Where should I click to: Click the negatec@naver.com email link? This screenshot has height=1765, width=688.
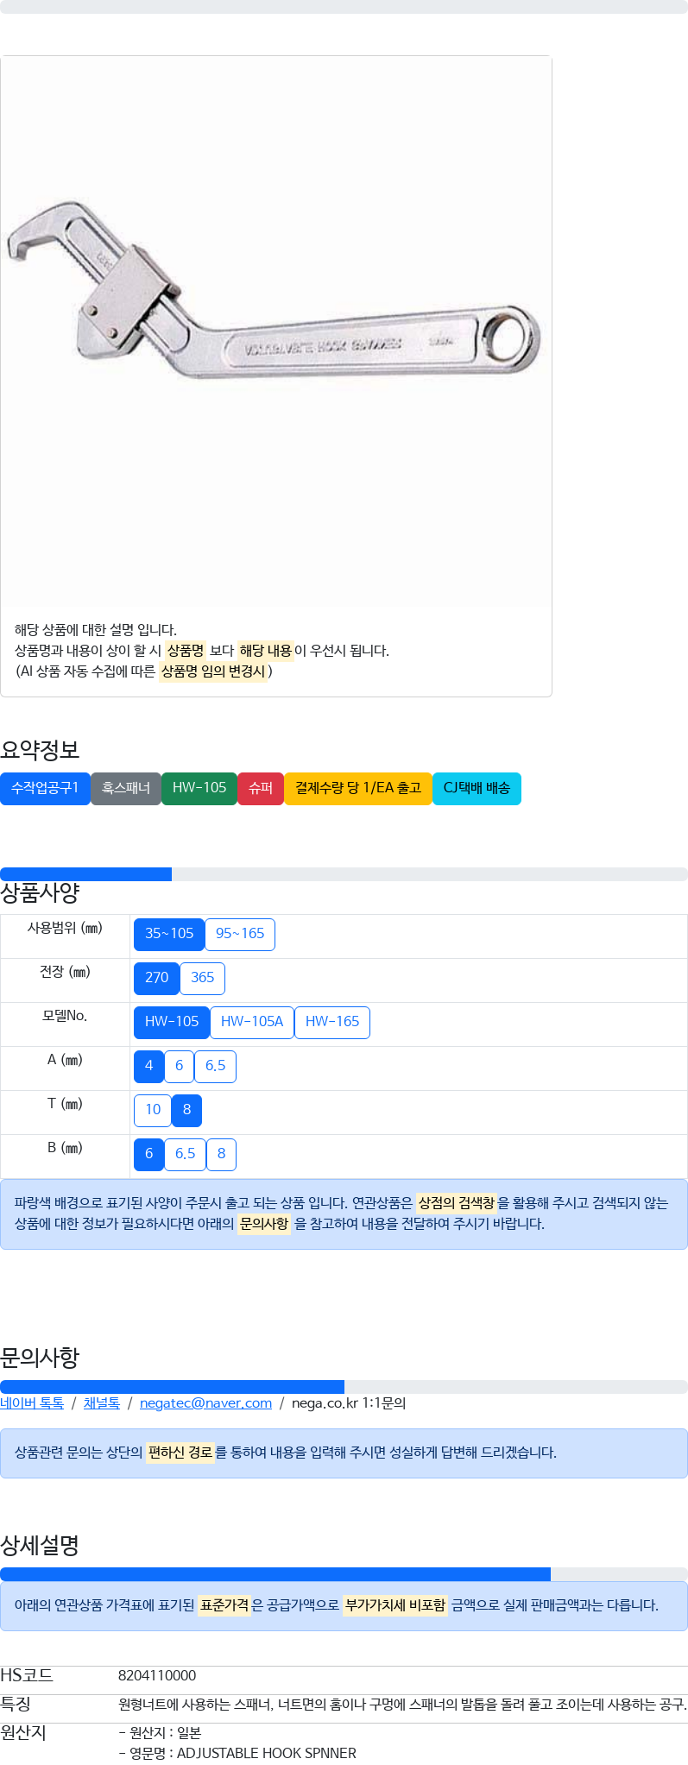tap(205, 1403)
